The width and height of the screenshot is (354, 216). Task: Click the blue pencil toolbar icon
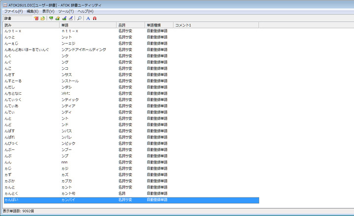pos(70,18)
